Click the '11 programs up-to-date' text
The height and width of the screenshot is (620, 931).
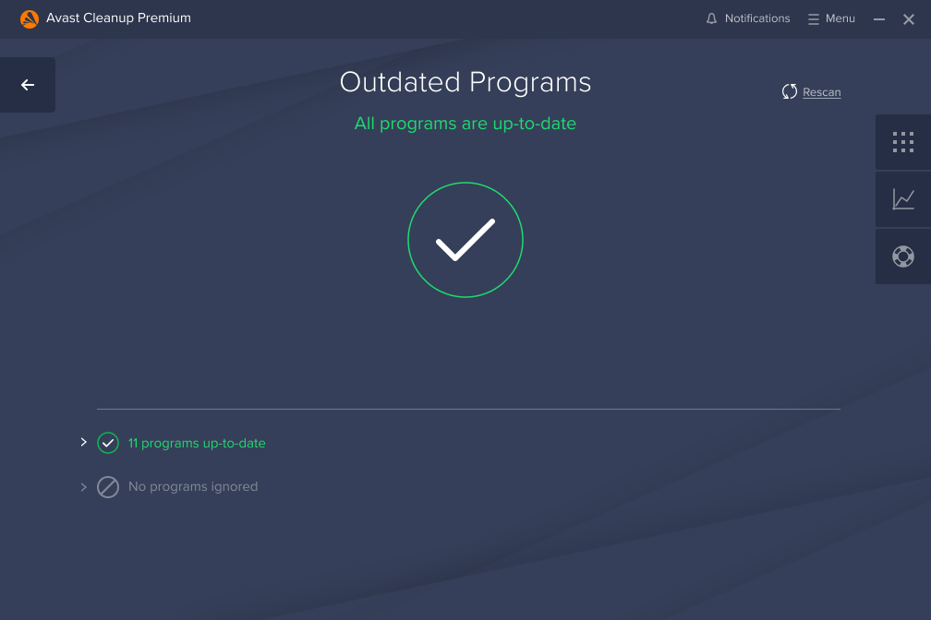click(x=197, y=443)
